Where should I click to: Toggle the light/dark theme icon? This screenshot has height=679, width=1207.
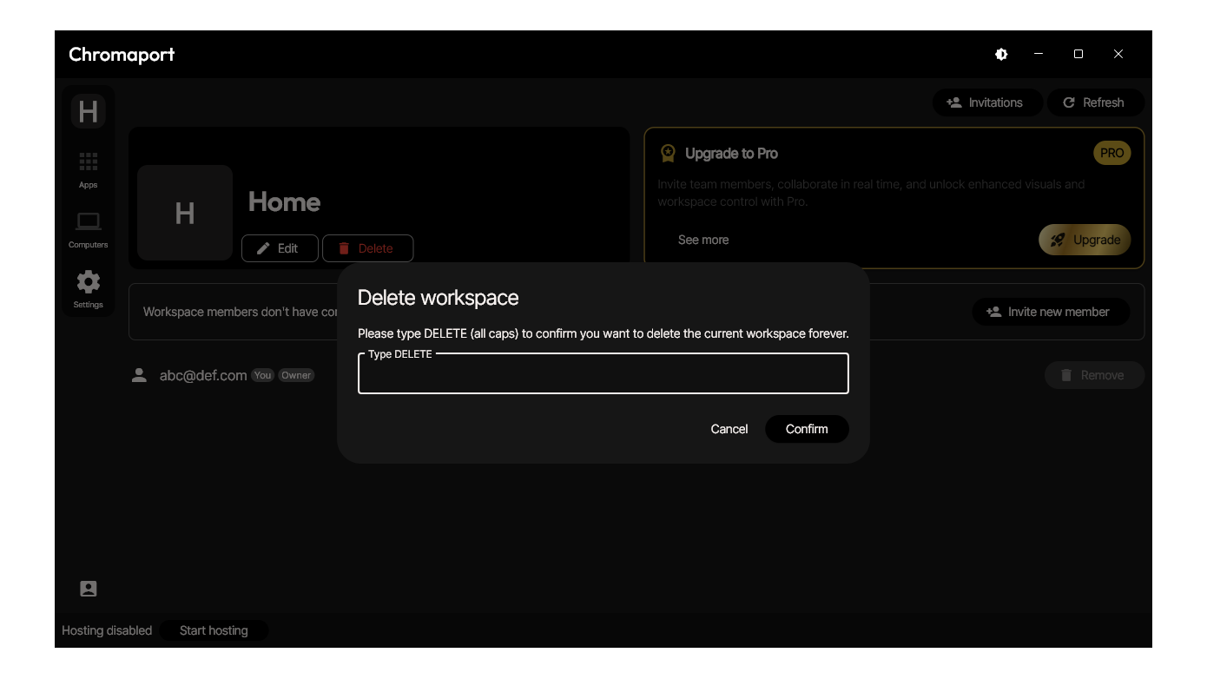pyautogui.click(x=1001, y=54)
